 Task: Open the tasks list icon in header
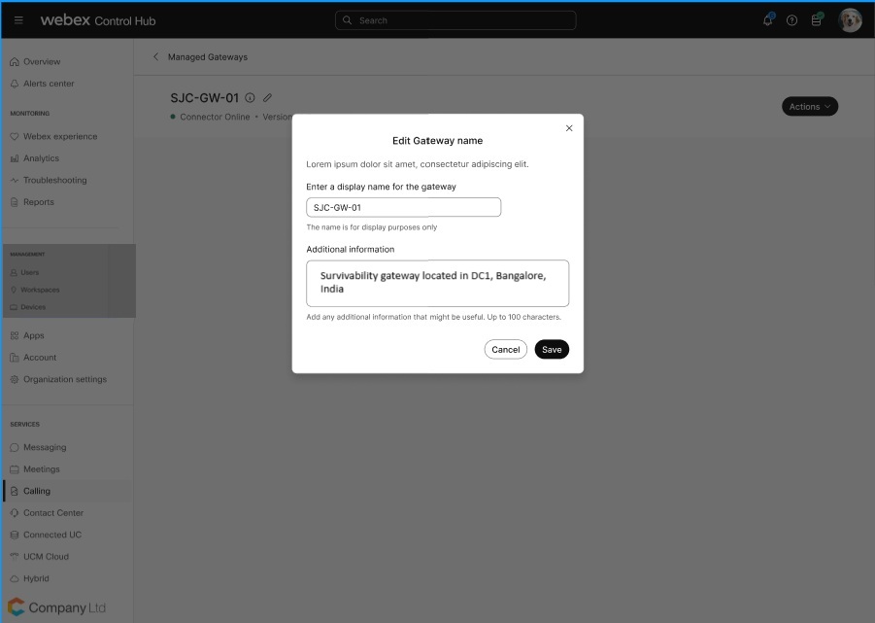coord(817,20)
